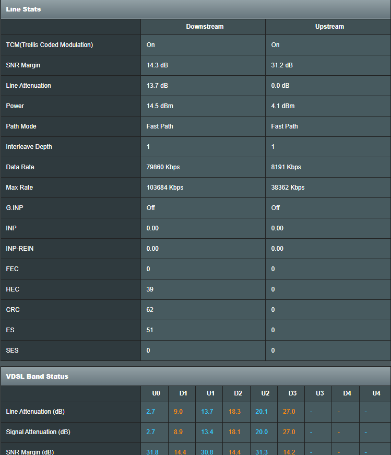Click the downstream SNR Margin value 14.3 dB
Image resolution: width=391 pixels, height=455 pixels.
(x=157, y=65)
